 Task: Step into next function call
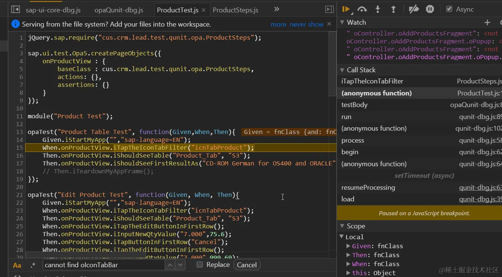[378, 9]
